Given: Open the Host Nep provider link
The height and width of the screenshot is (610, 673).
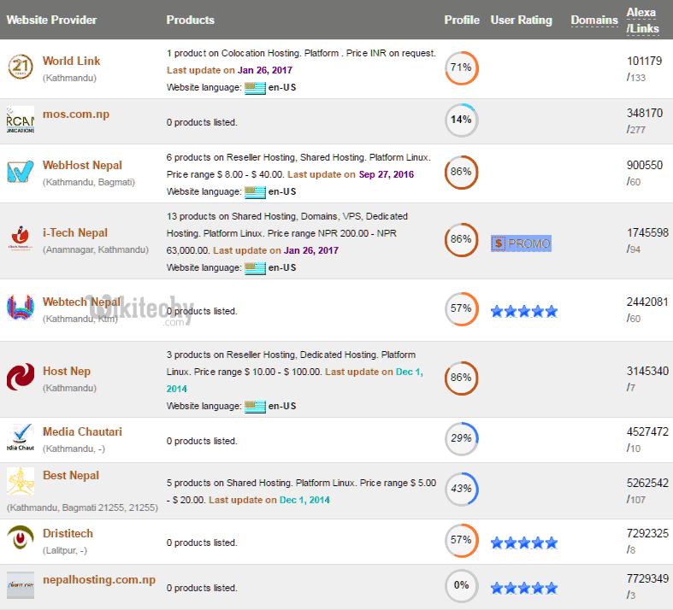Looking at the screenshot, I should click(67, 372).
